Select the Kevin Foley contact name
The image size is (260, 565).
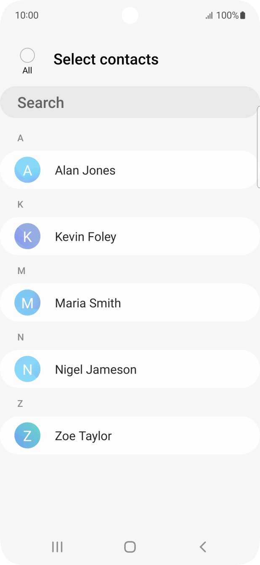click(x=85, y=237)
